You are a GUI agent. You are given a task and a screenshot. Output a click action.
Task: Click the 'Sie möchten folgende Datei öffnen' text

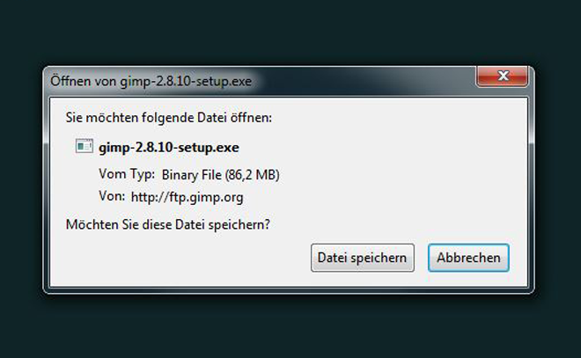(x=170, y=116)
